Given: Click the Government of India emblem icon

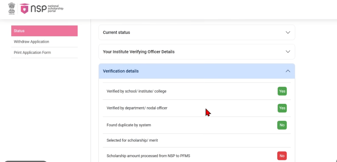Looking at the screenshot, I should (12, 8).
